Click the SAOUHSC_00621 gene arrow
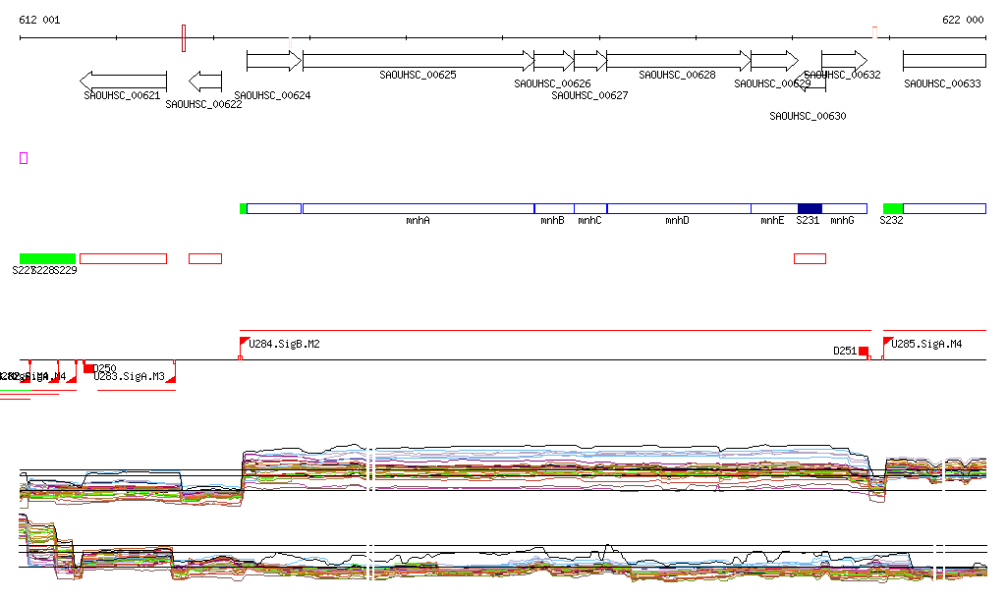 pyautogui.click(x=123, y=82)
